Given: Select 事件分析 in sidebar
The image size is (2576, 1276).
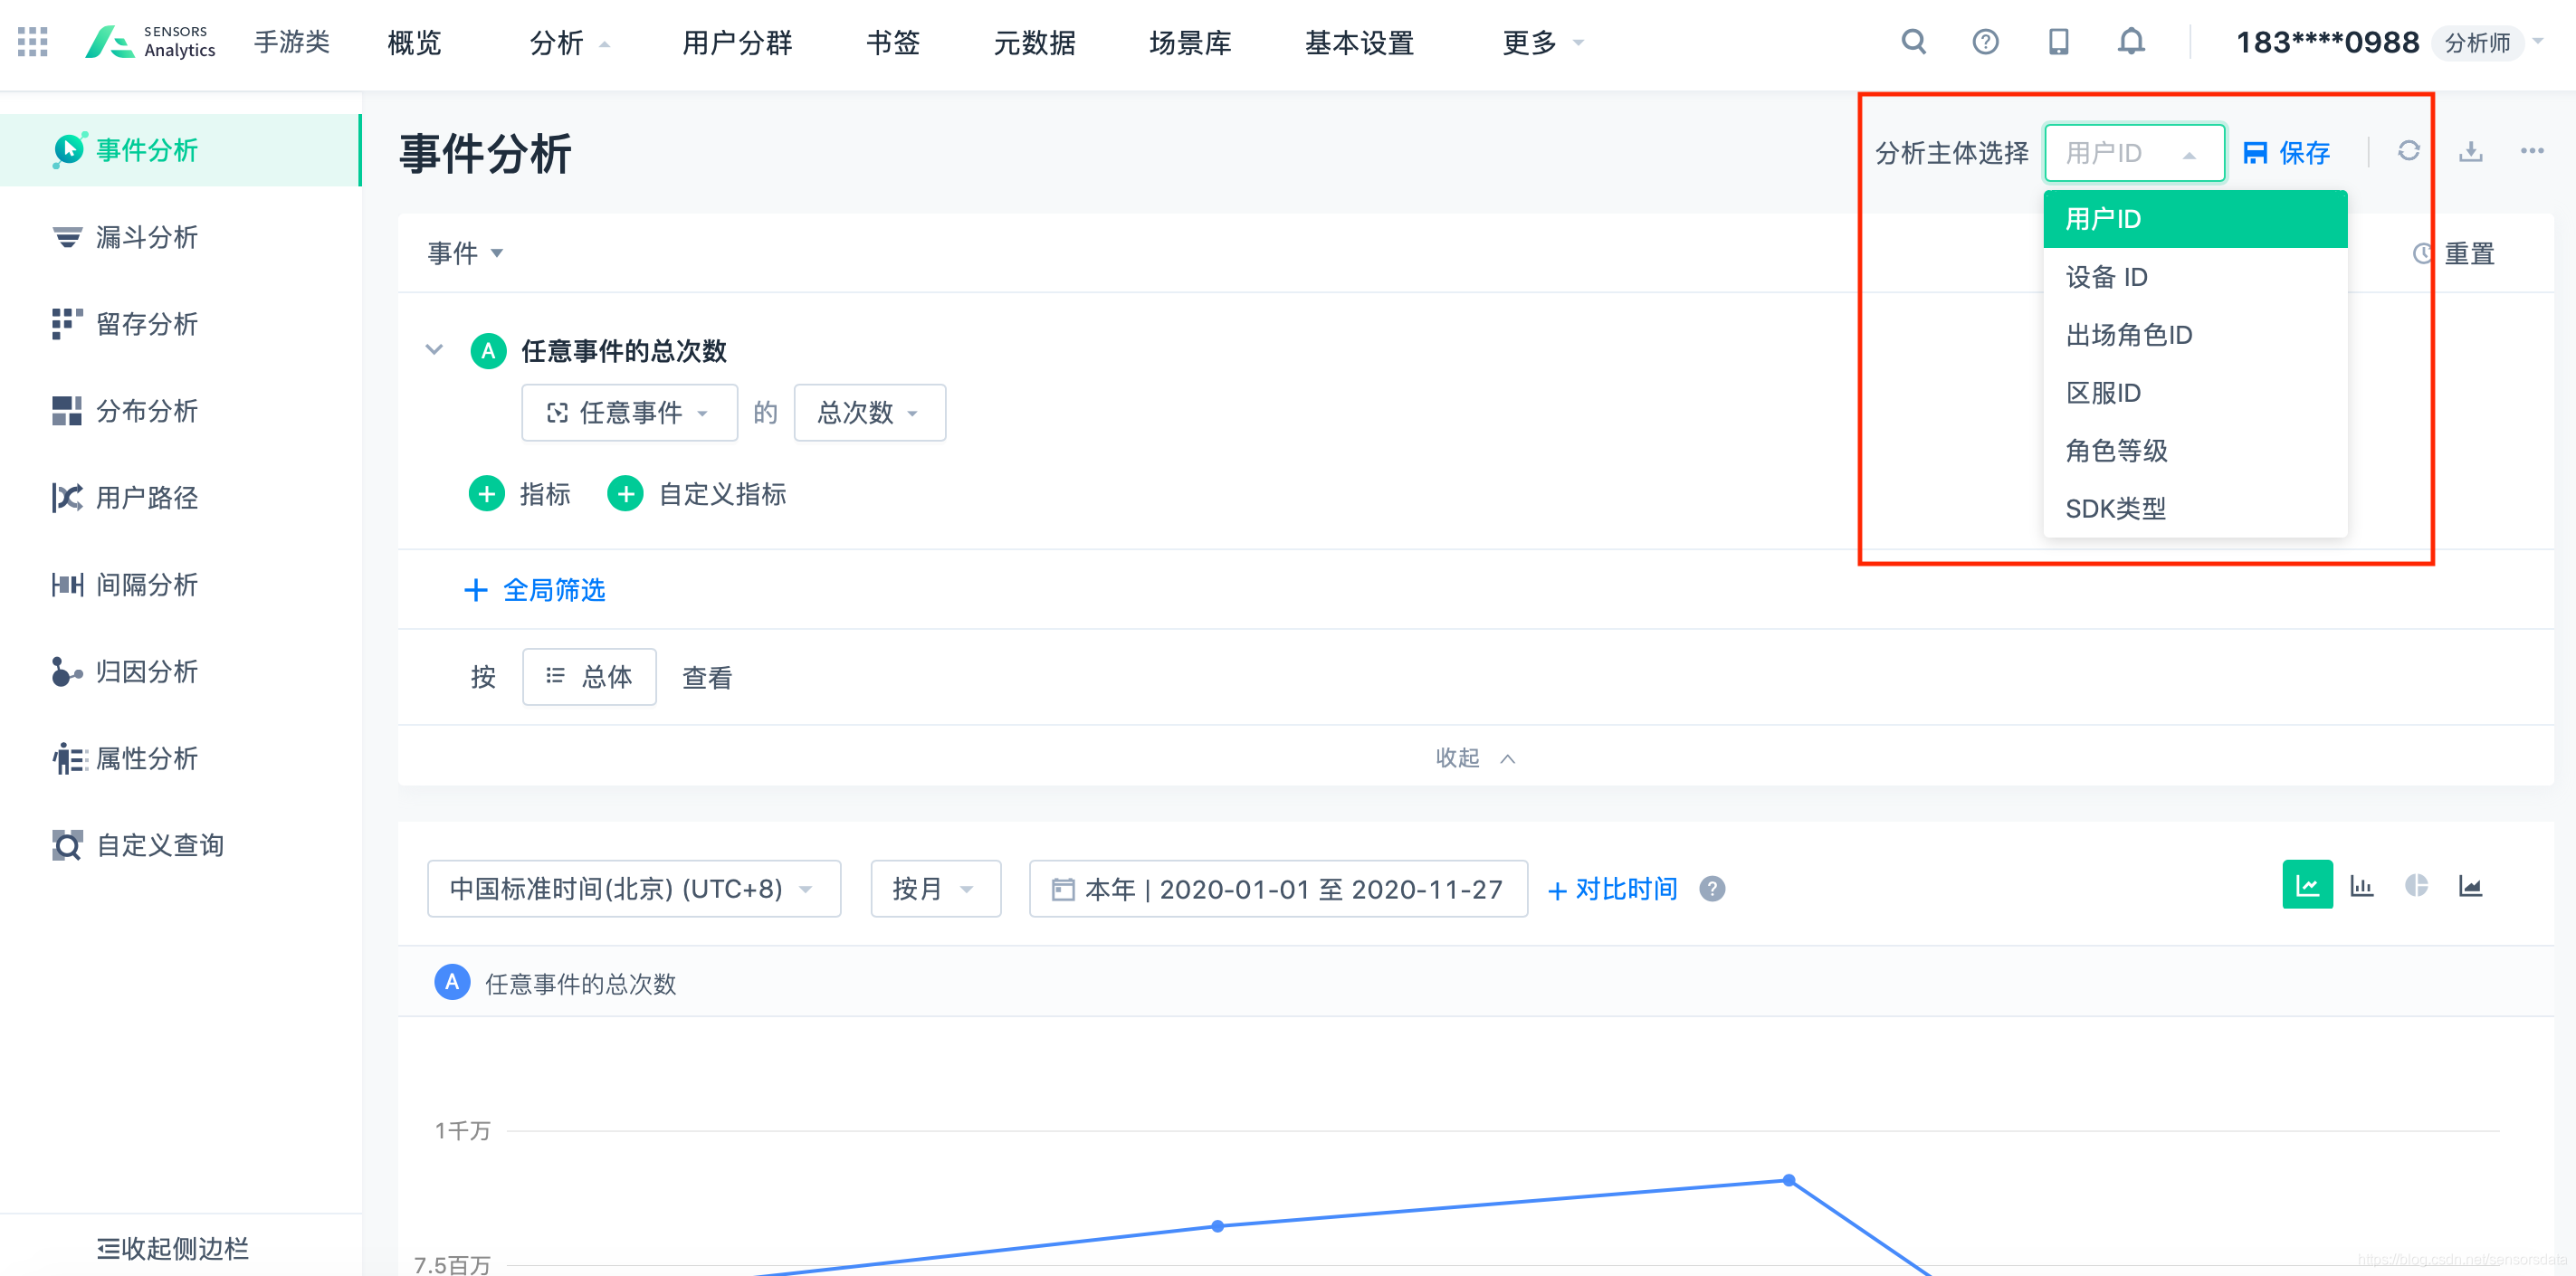Looking at the screenshot, I should click(x=180, y=150).
